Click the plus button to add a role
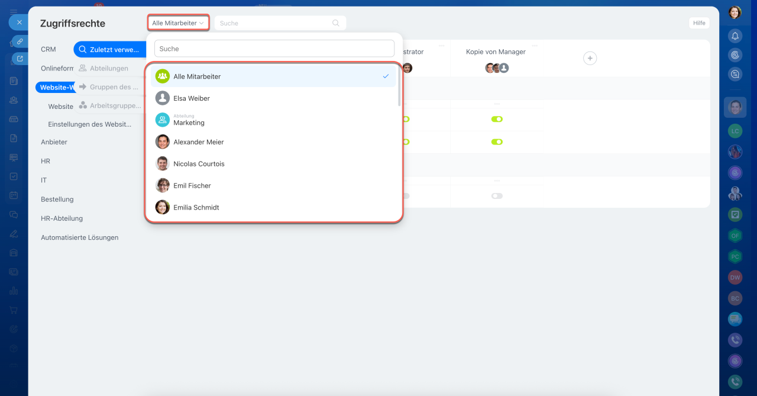 coord(590,58)
